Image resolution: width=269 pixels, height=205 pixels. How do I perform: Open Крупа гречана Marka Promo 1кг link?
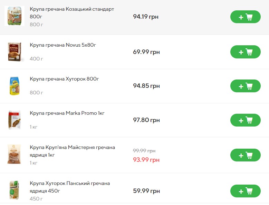pyautogui.click(x=67, y=113)
